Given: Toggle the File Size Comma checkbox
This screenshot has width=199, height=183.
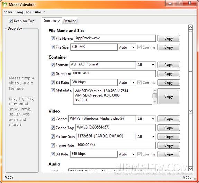Looking at the screenshot, I should coord(139,47).
